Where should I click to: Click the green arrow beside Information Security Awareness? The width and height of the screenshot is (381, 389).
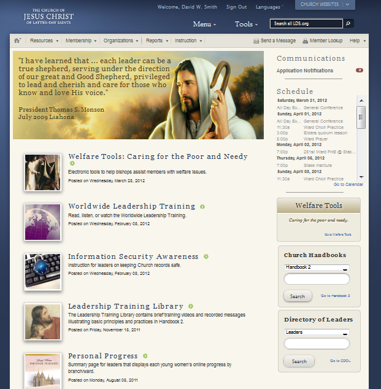point(206,256)
